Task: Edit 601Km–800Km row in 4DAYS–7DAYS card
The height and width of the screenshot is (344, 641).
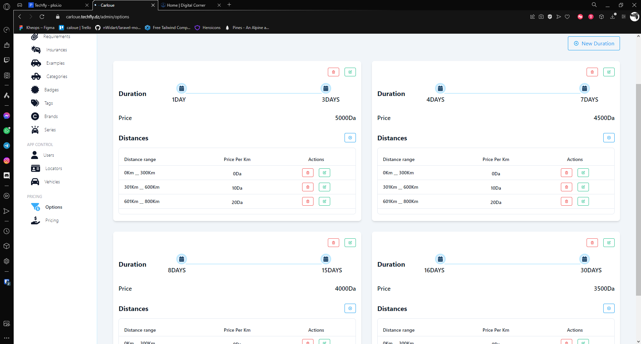Action: (583, 201)
